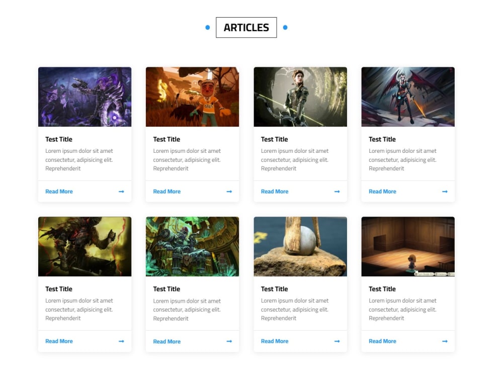Click "Test Title" under the dark knight image
The image size is (503, 377).
tap(59, 289)
